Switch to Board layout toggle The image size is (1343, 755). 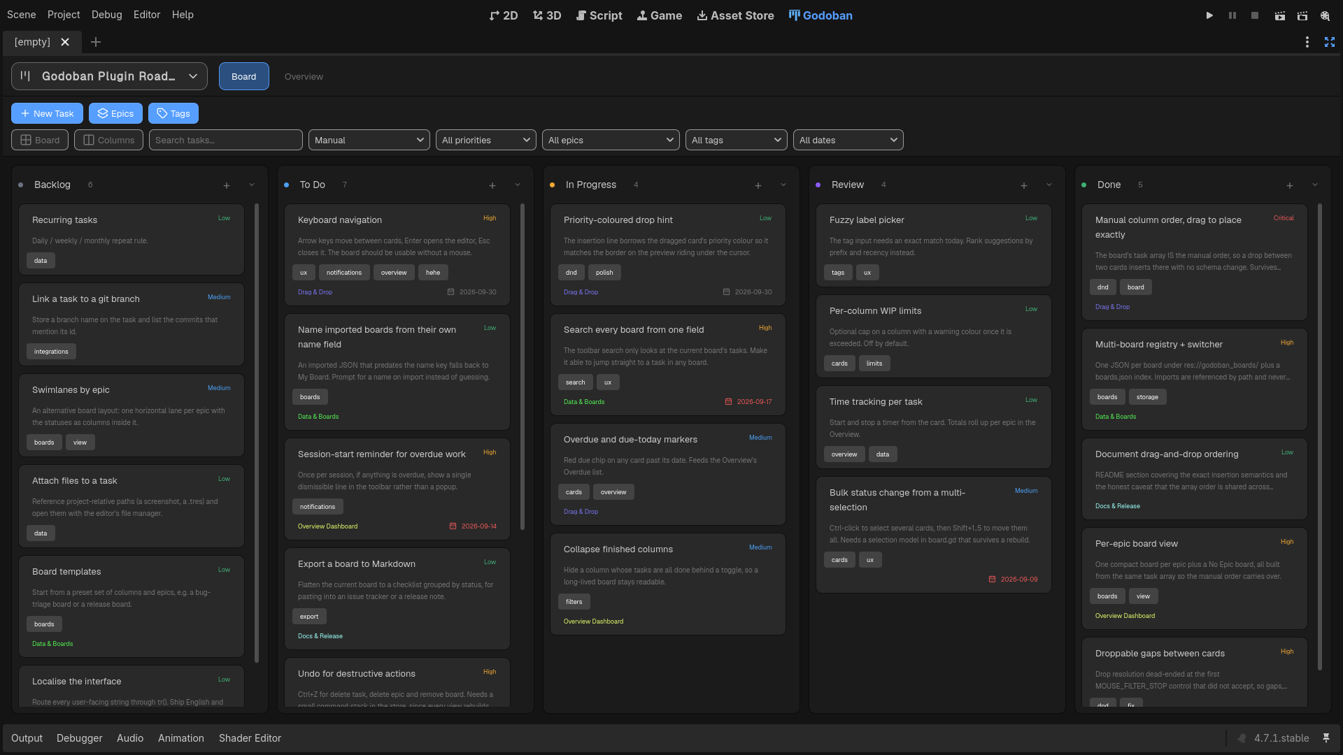tap(40, 140)
